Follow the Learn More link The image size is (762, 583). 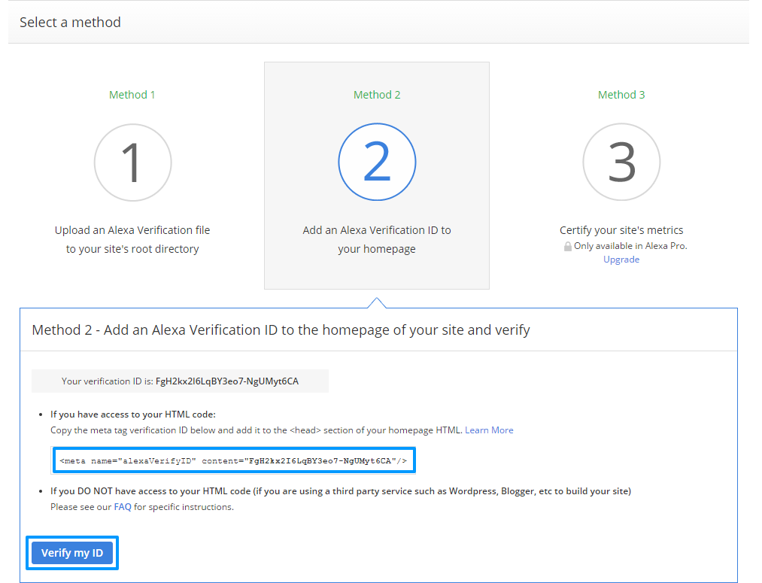[489, 430]
